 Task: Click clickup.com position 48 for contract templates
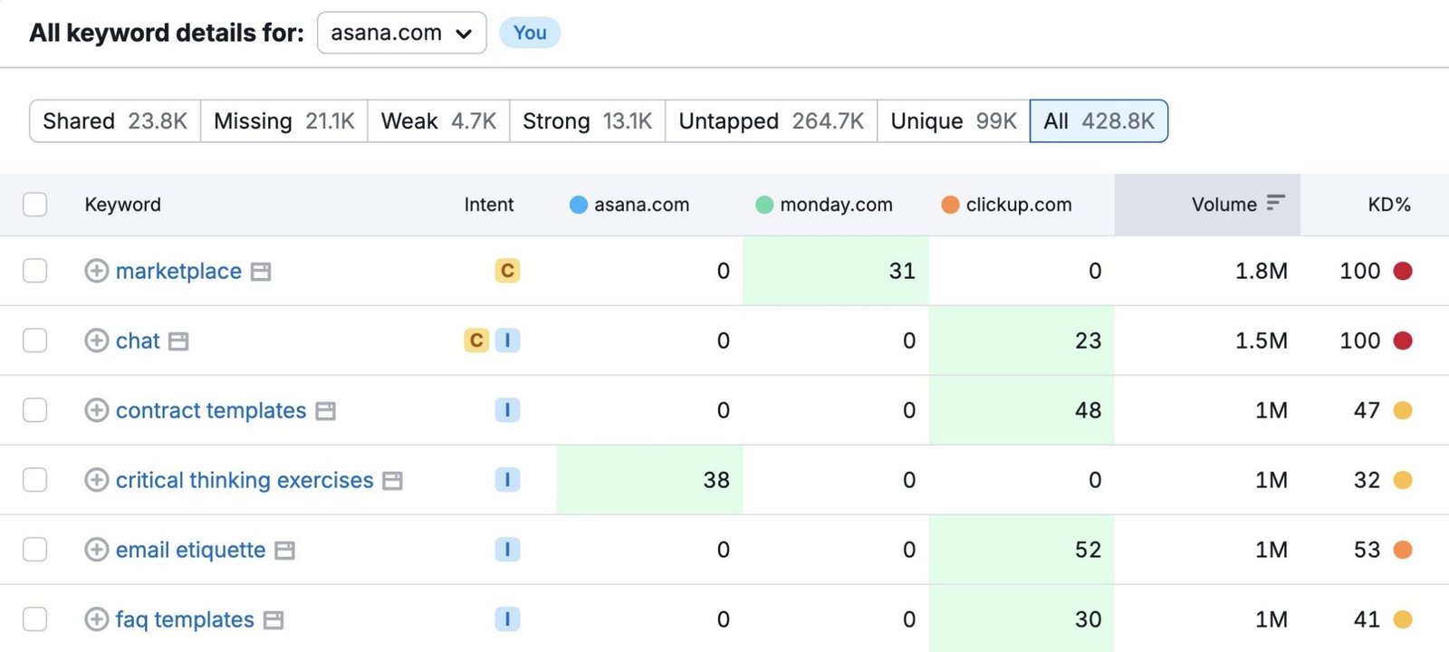coord(1088,410)
